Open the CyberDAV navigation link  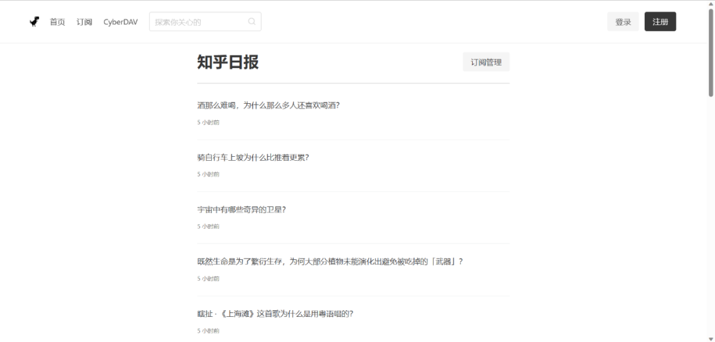(120, 22)
